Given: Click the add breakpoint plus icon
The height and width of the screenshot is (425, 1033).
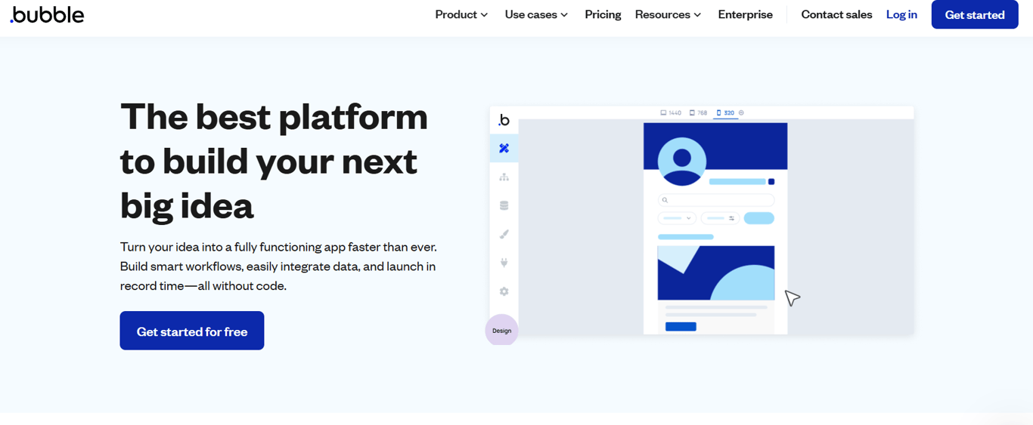Looking at the screenshot, I should tap(741, 112).
